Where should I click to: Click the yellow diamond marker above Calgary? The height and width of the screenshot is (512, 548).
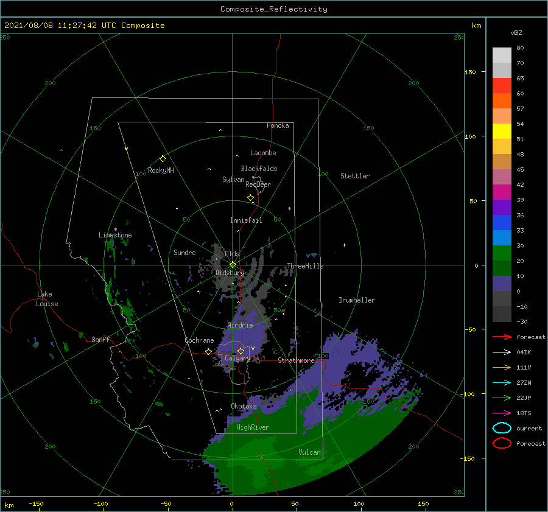point(241,351)
